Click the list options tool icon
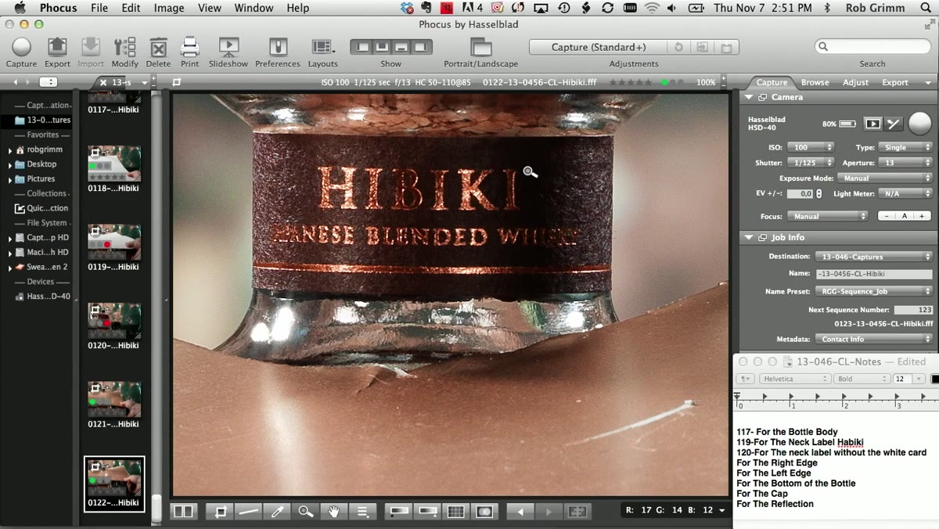 (x=362, y=511)
